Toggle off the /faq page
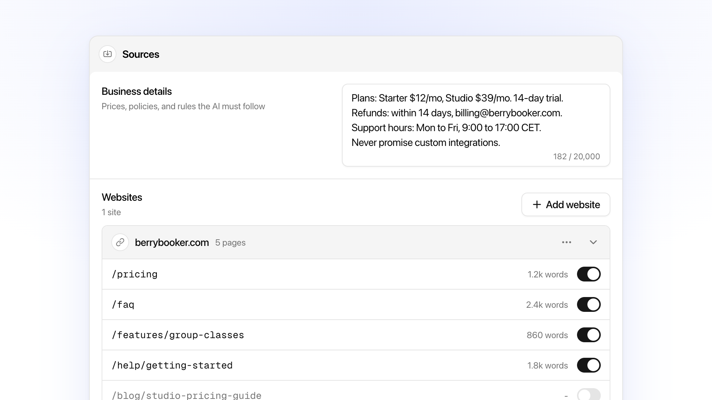 click(x=589, y=304)
